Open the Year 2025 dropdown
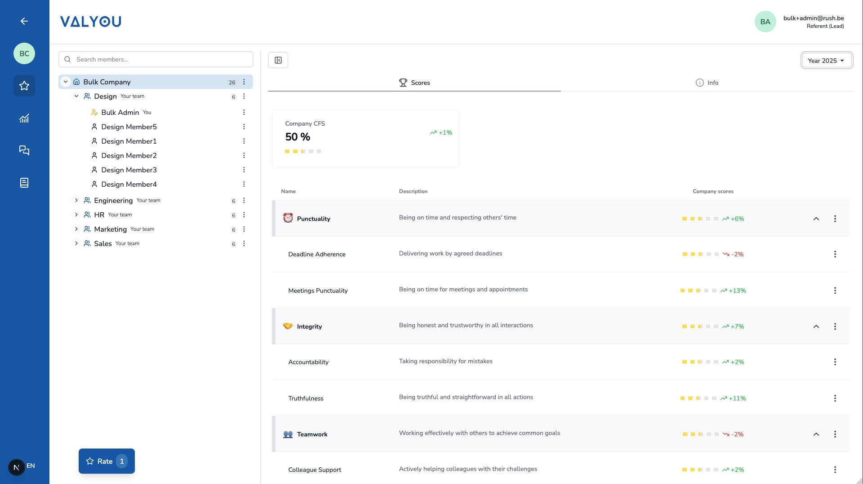The height and width of the screenshot is (484, 863). 827,60
